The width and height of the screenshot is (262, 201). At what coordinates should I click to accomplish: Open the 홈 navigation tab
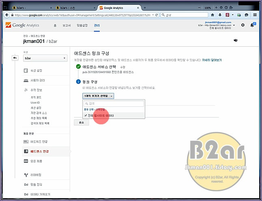[x=55, y=26]
